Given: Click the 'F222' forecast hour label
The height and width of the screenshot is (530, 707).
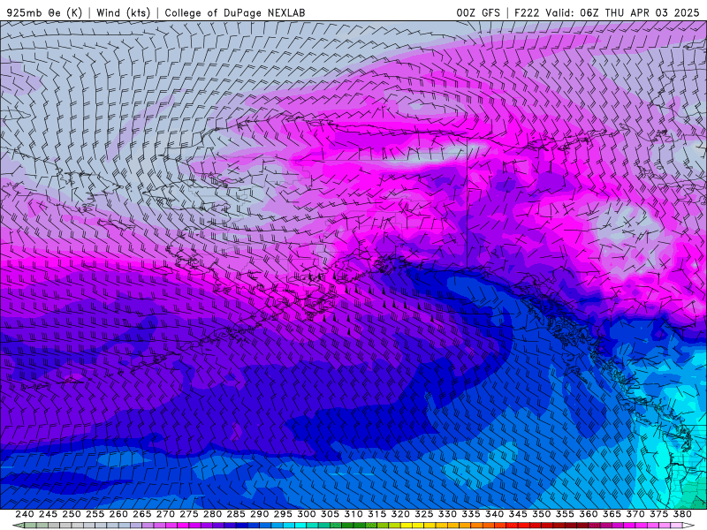Looking at the screenshot, I should tap(527, 12).
